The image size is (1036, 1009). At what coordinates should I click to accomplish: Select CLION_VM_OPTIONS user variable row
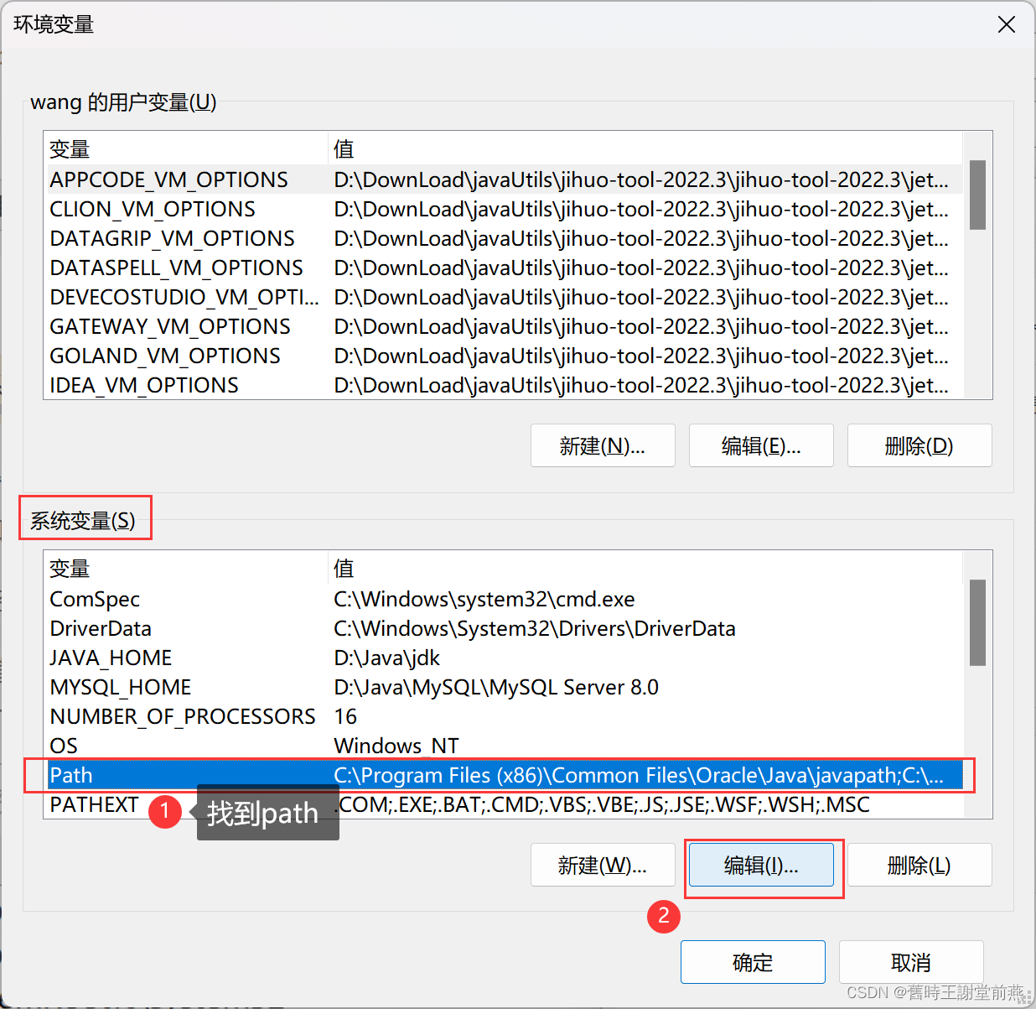tap(505, 209)
